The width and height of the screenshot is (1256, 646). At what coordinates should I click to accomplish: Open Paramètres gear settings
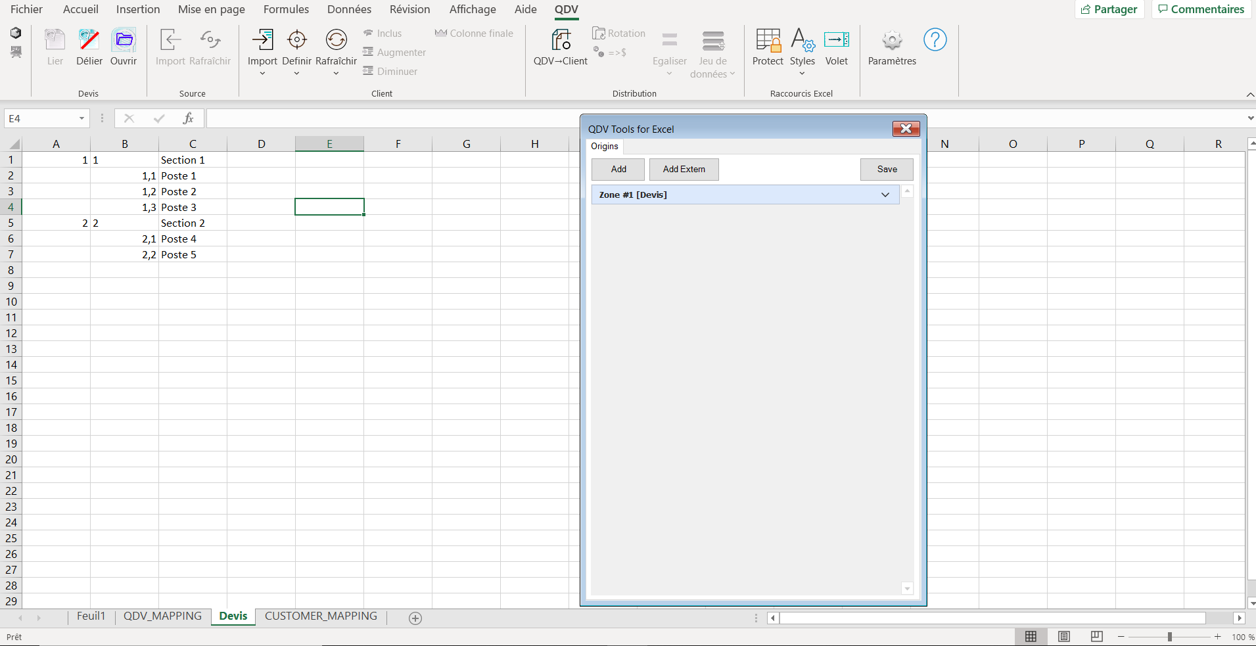point(892,40)
